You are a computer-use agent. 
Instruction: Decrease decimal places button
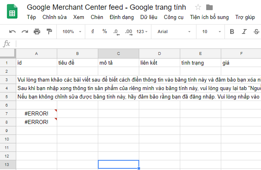(116, 31)
